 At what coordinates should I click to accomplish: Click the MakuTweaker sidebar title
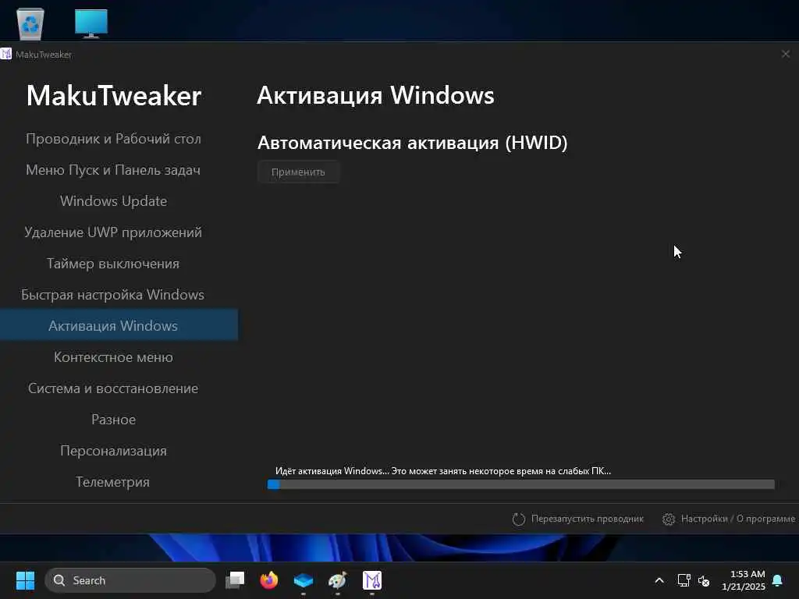114,96
